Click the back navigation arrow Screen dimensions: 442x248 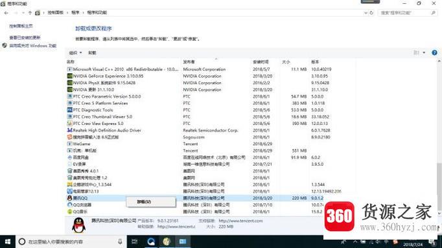point(6,13)
